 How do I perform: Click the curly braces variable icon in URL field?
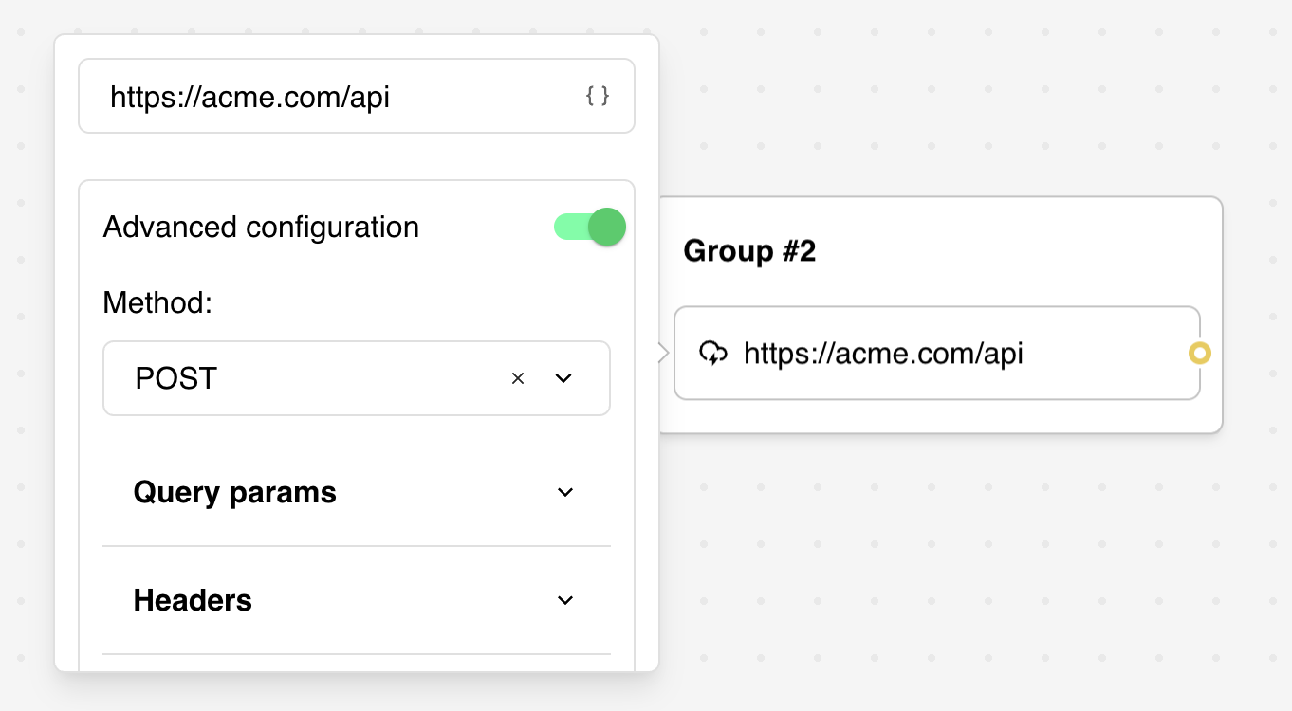point(598,95)
